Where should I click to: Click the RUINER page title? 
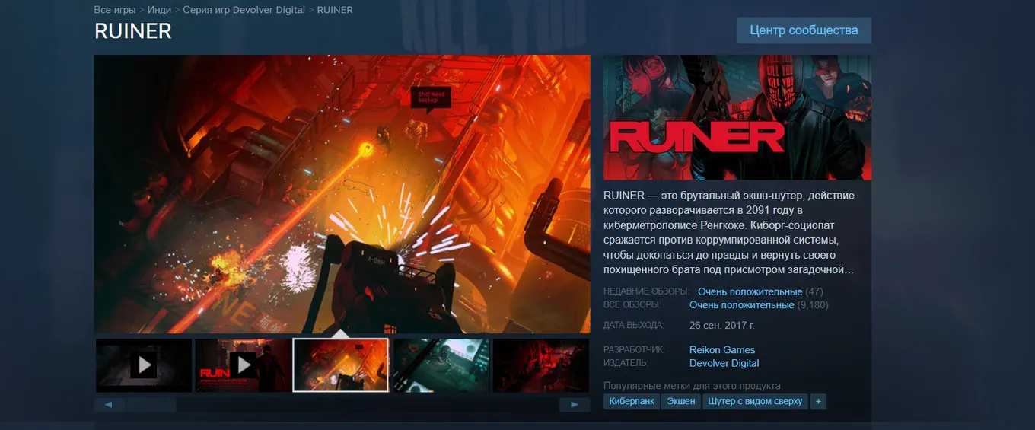pyautogui.click(x=133, y=31)
